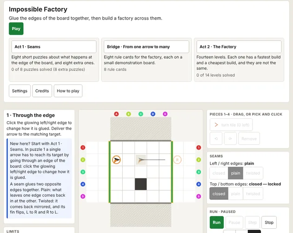Click the ghost arrow tile mid-board

click(141, 160)
